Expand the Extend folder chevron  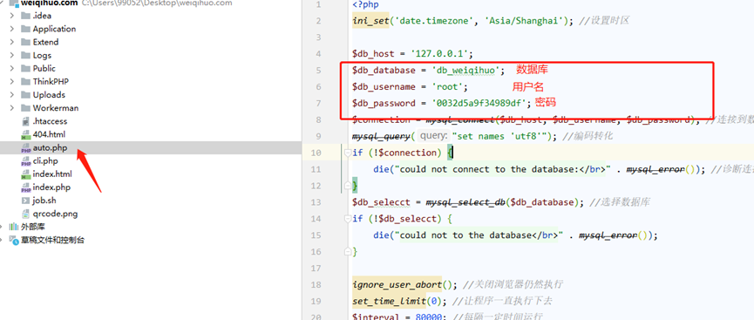(x=11, y=42)
